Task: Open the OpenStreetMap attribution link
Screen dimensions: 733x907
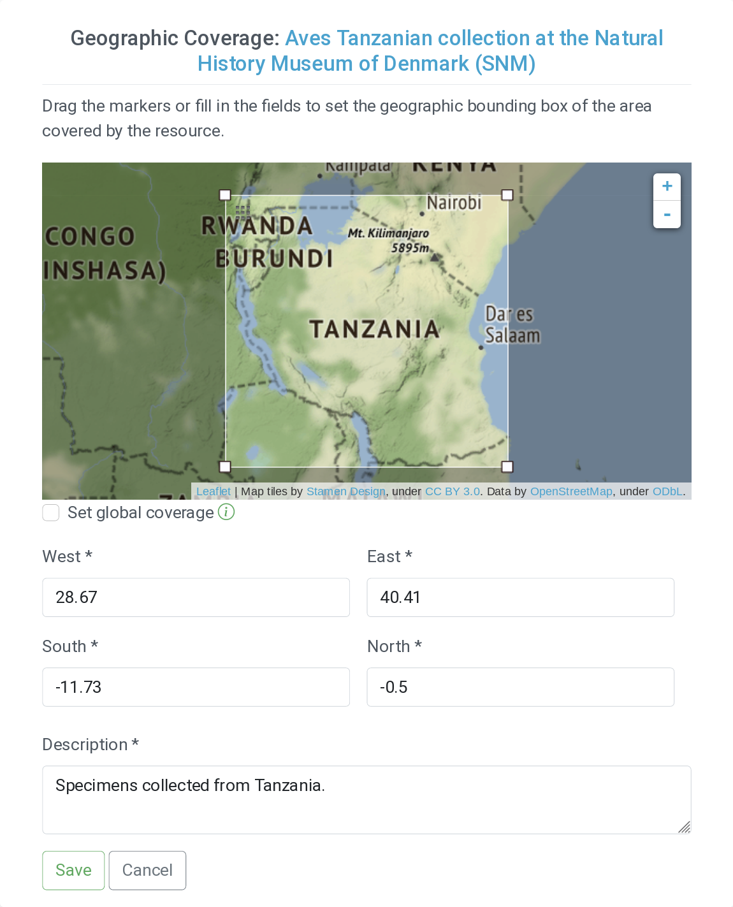Action: coord(570,491)
